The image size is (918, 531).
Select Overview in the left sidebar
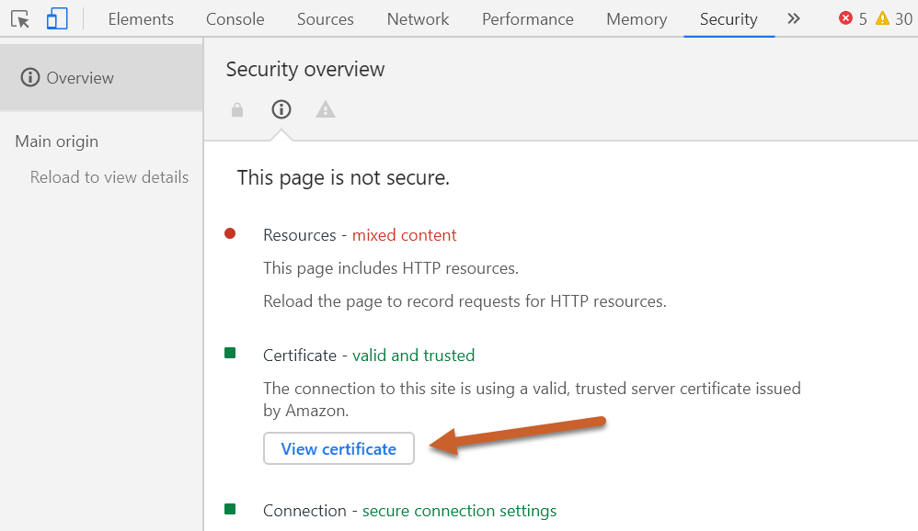pyautogui.click(x=80, y=78)
